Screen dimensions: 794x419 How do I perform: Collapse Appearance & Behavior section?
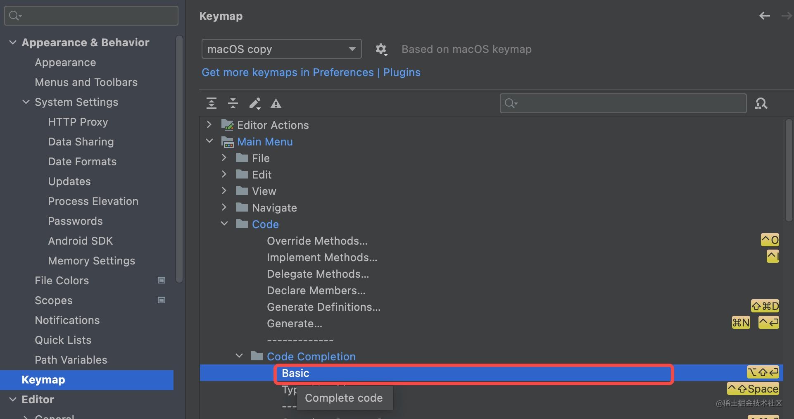click(13, 42)
